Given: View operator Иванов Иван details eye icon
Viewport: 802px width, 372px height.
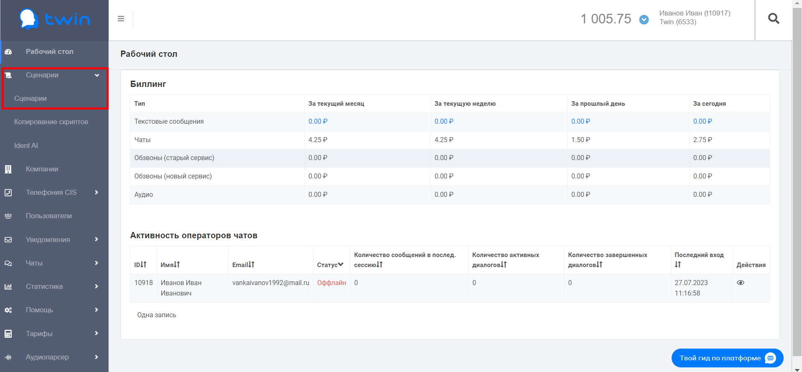Looking at the screenshot, I should coord(741,283).
